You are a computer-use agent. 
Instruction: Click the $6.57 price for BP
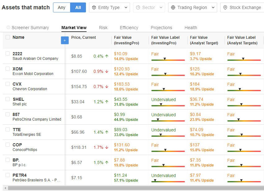(x=77, y=162)
